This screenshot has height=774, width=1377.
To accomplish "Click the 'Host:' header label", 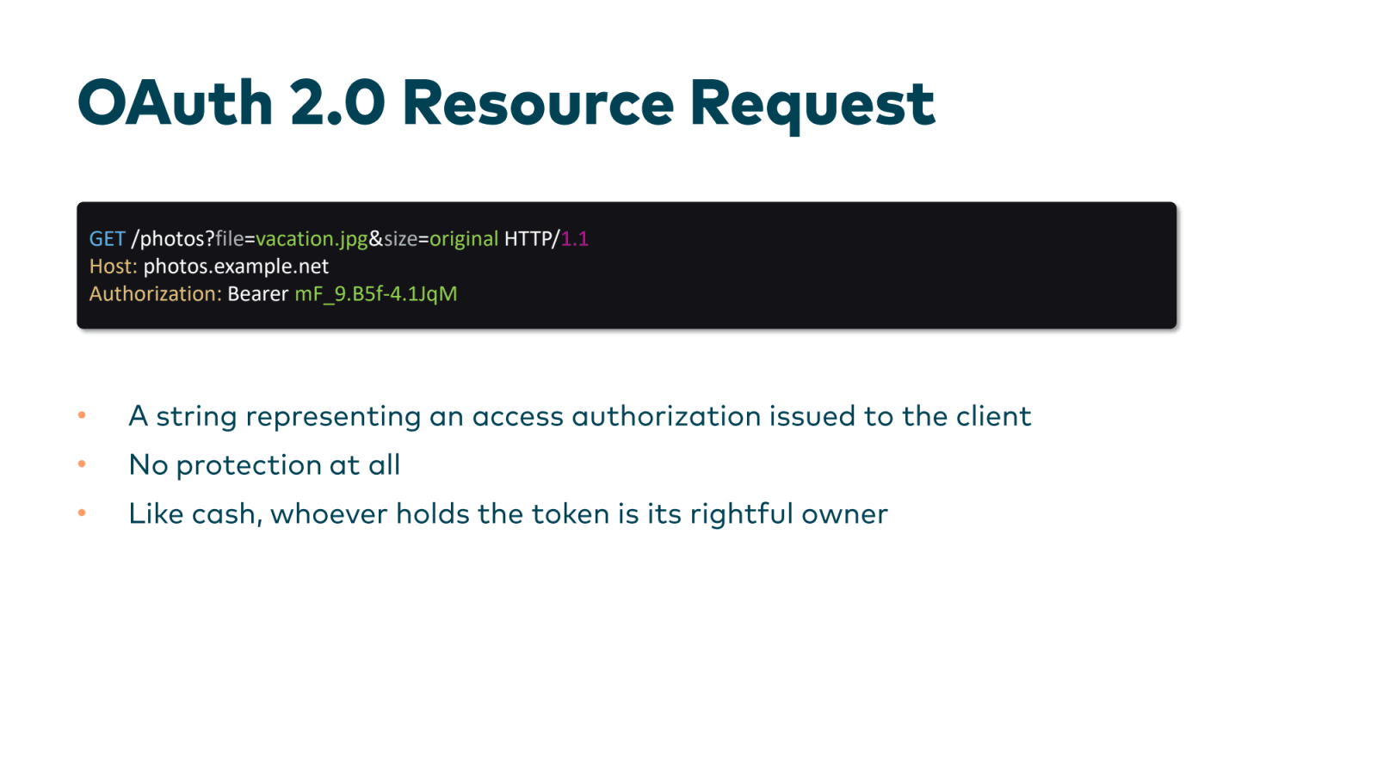I will [112, 267].
